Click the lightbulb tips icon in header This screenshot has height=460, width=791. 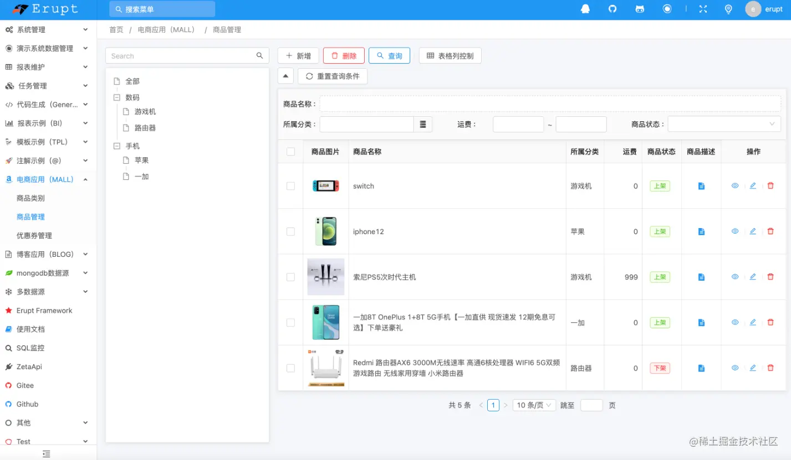(729, 9)
